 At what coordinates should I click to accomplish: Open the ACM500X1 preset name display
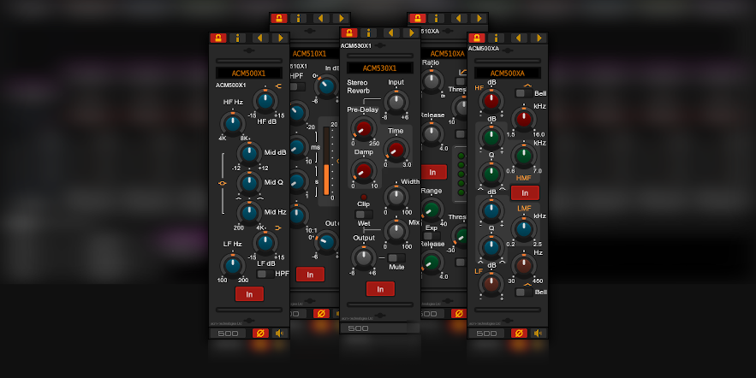[x=249, y=74]
